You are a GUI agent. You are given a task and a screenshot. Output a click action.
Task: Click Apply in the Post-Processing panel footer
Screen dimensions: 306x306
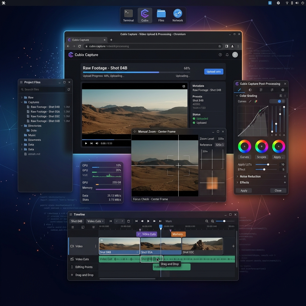pyautogui.click(x=244, y=190)
